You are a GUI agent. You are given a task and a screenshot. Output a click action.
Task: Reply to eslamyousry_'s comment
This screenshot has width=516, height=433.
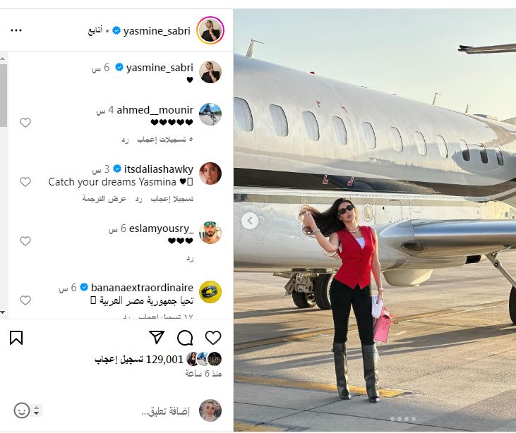point(190,258)
